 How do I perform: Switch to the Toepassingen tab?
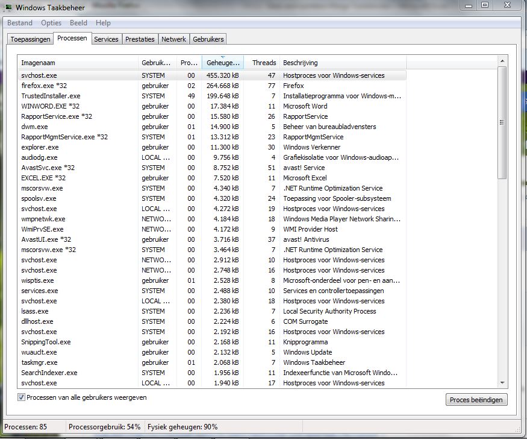pos(30,39)
